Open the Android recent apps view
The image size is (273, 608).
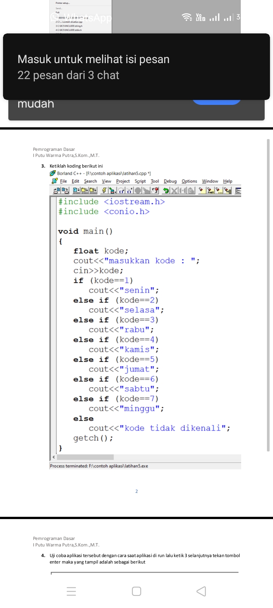tap(71, 591)
